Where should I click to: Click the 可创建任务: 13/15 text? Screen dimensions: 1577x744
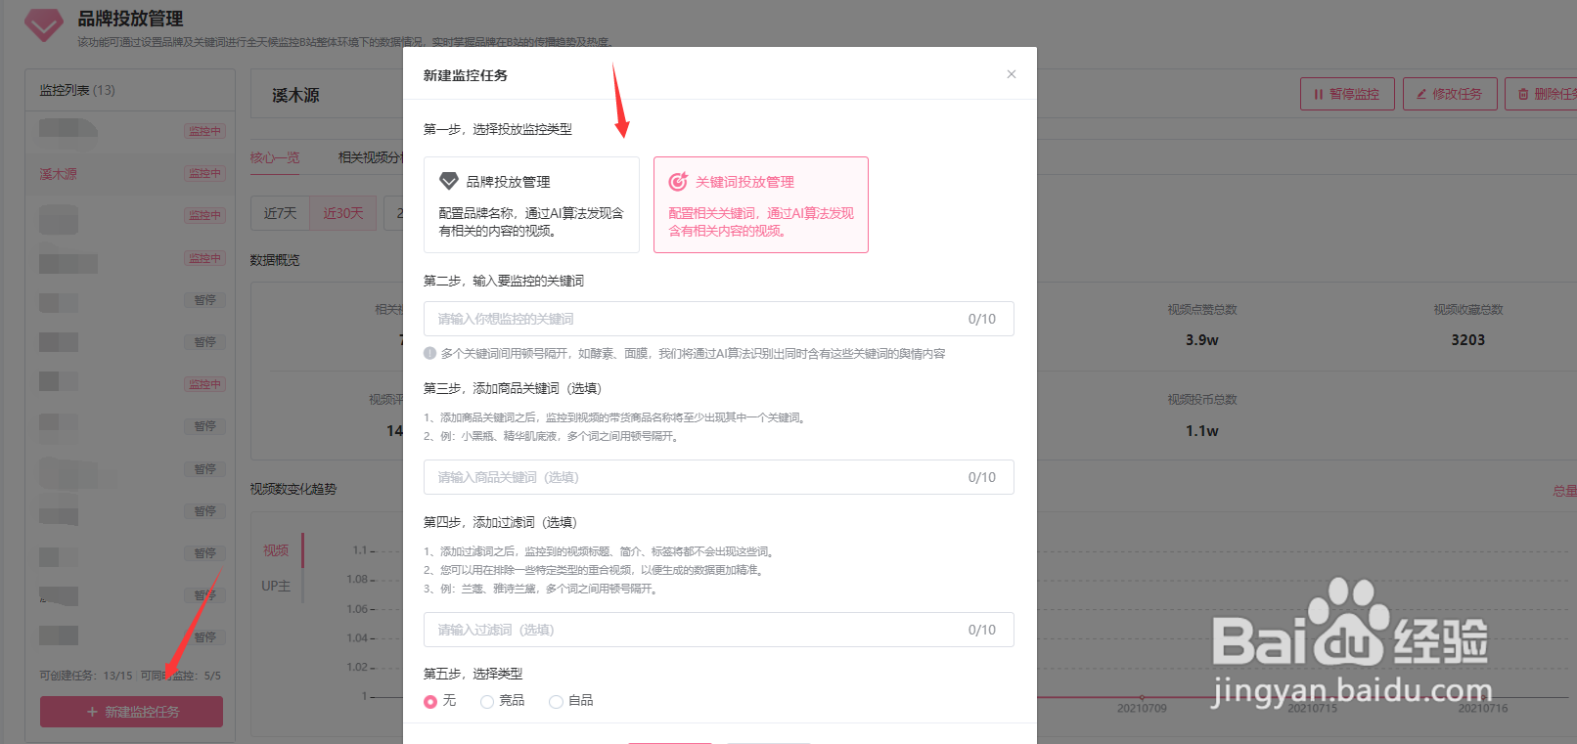[x=85, y=676]
